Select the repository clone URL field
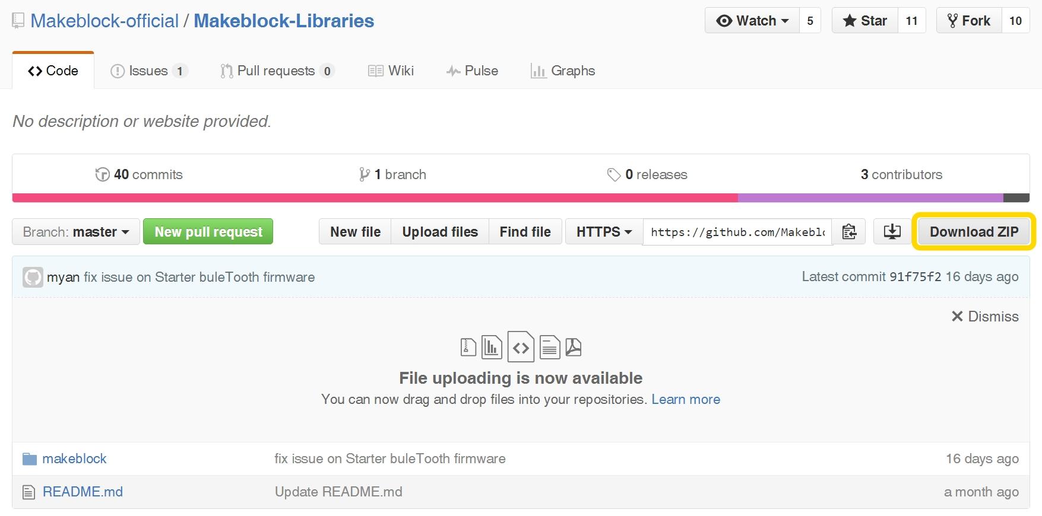Screen dimensions: 1042x516 tap(737, 232)
